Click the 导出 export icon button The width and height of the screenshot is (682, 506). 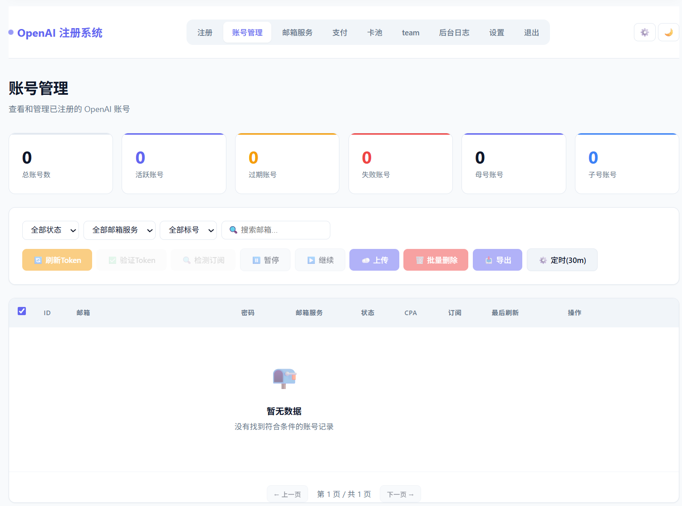(x=497, y=260)
